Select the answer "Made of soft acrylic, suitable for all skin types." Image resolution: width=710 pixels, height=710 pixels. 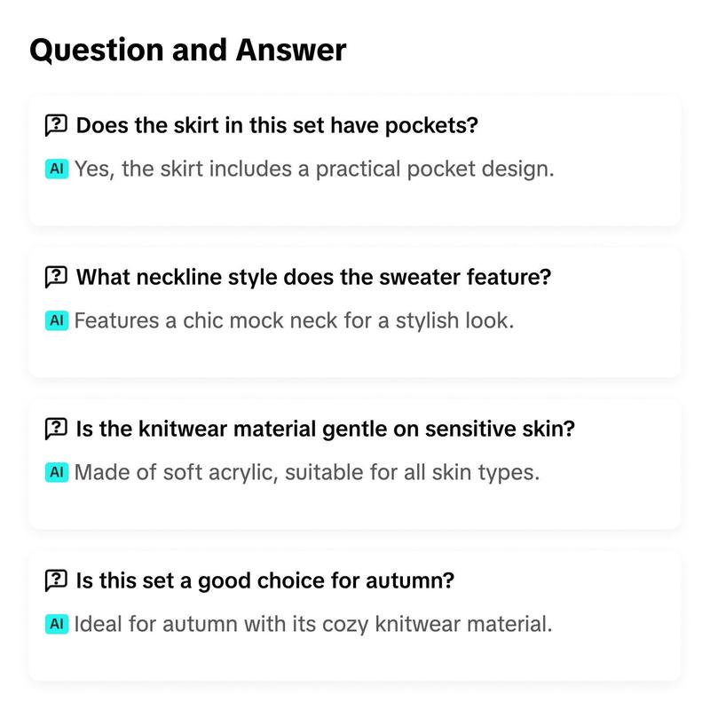pyautogui.click(x=307, y=473)
